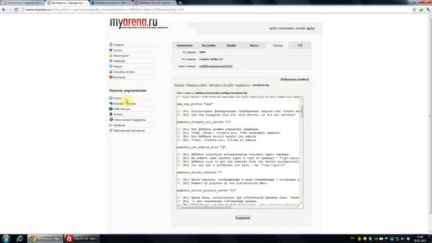
Task: Click the Игровые сервера icon
Action: [111, 103]
